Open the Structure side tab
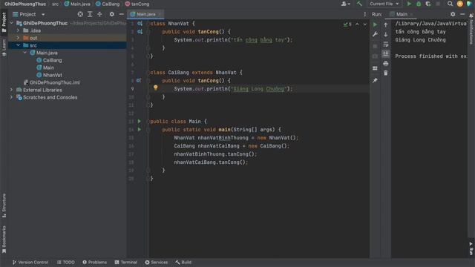The image size is (475, 267). pos(4,205)
